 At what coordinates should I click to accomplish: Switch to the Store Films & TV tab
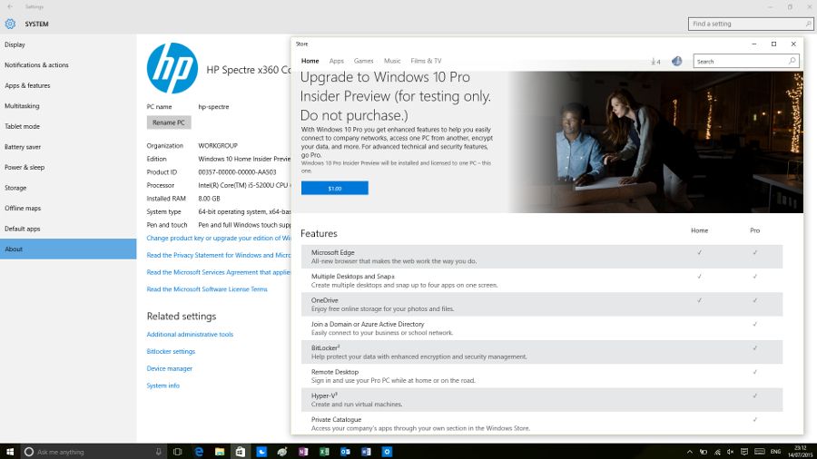pos(426,61)
